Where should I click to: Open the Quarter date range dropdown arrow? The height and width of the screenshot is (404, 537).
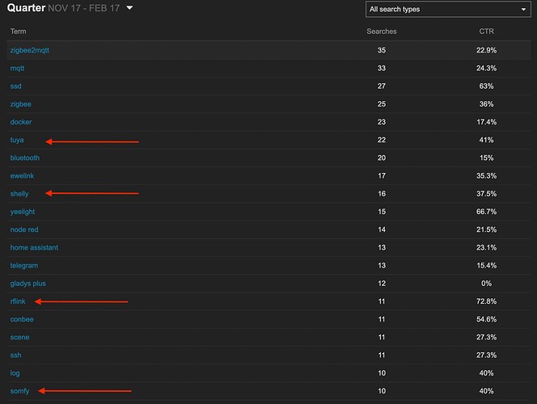click(x=129, y=8)
